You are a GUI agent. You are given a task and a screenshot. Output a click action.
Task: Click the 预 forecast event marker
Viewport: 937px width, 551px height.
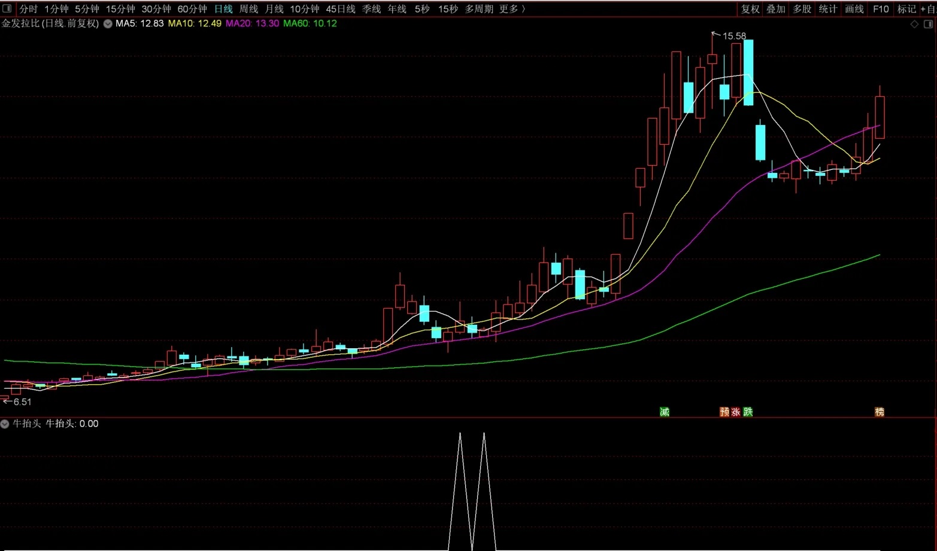[x=724, y=412]
